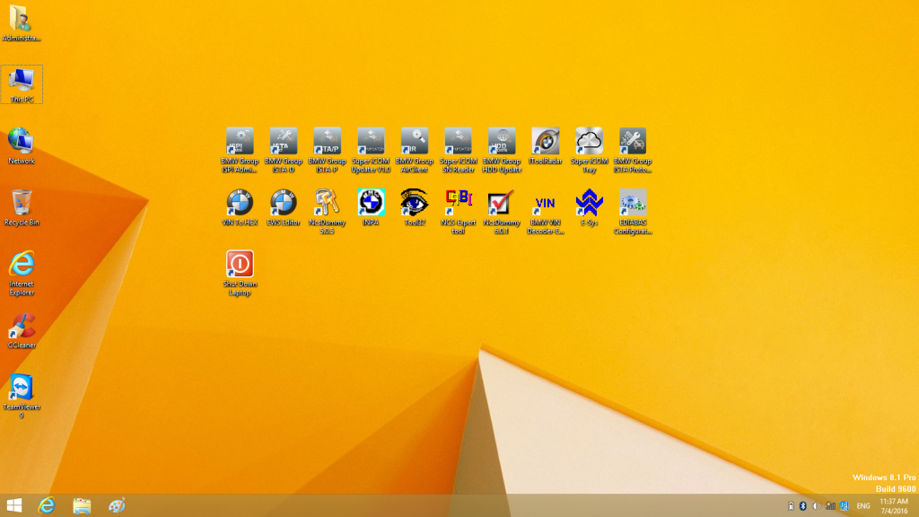Open NcsDummy 6.0.1
The width and height of the screenshot is (919, 517).
pos(502,202)
